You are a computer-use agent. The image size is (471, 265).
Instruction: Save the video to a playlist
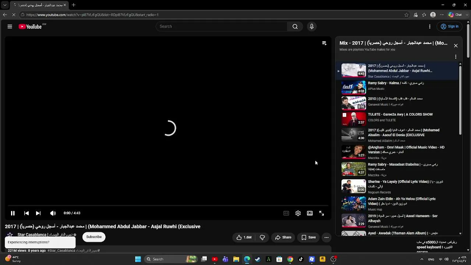308,237
